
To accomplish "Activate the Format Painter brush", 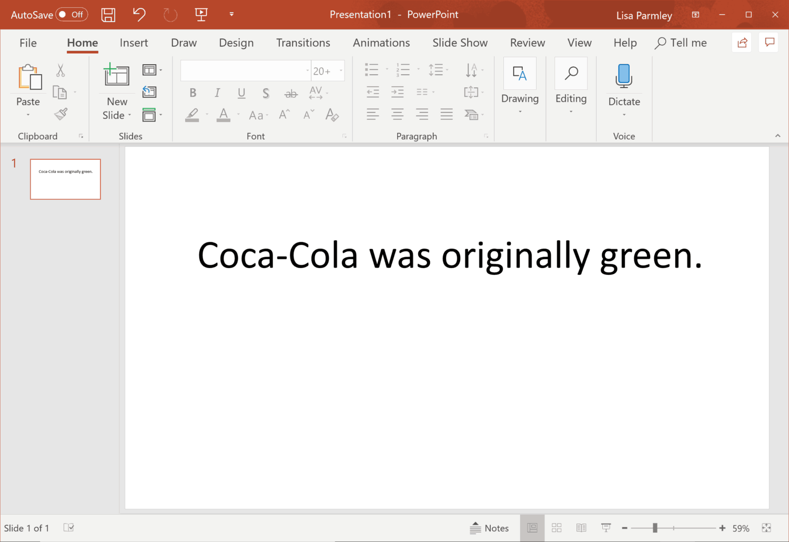I will point(61,114).
